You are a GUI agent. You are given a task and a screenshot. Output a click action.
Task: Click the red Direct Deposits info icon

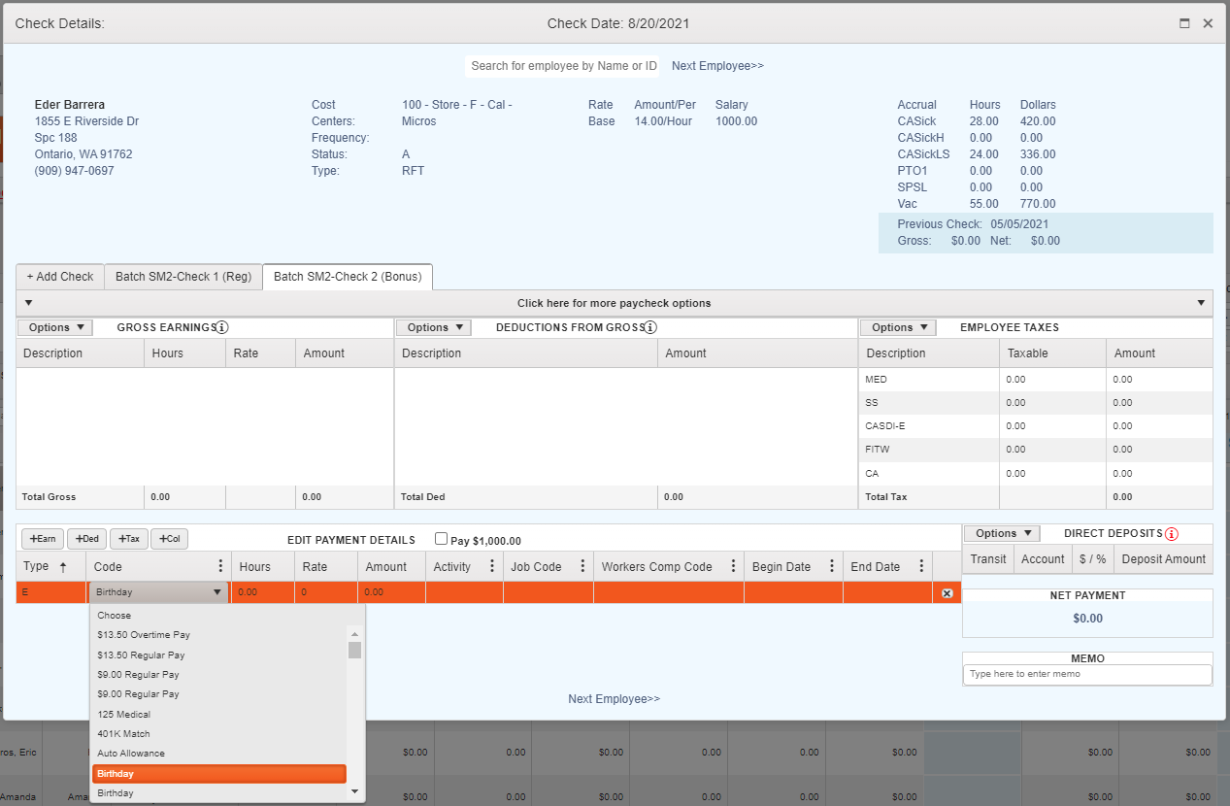click(1172, 533)
